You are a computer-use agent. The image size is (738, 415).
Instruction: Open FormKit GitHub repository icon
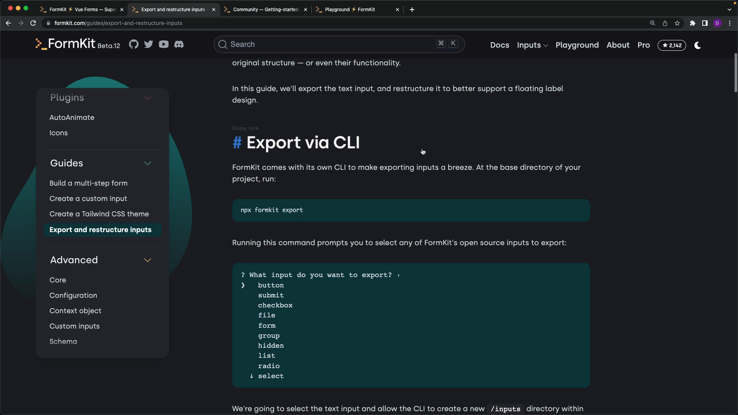click(134, 44)
